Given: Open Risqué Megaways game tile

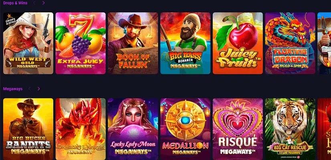Looking at the screenshot, I should 238,129.
